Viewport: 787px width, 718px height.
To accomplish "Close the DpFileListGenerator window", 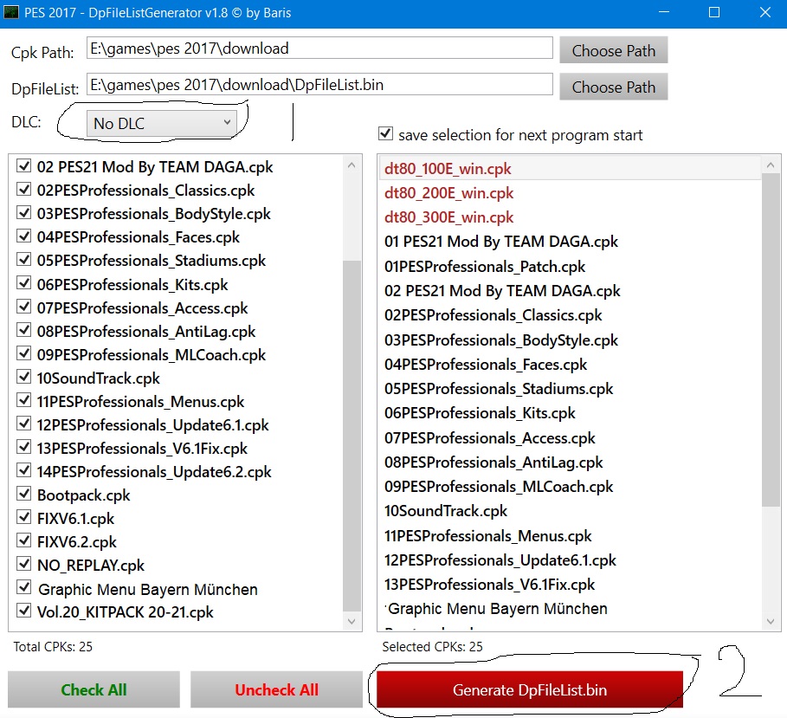I will tap(764, 12).
